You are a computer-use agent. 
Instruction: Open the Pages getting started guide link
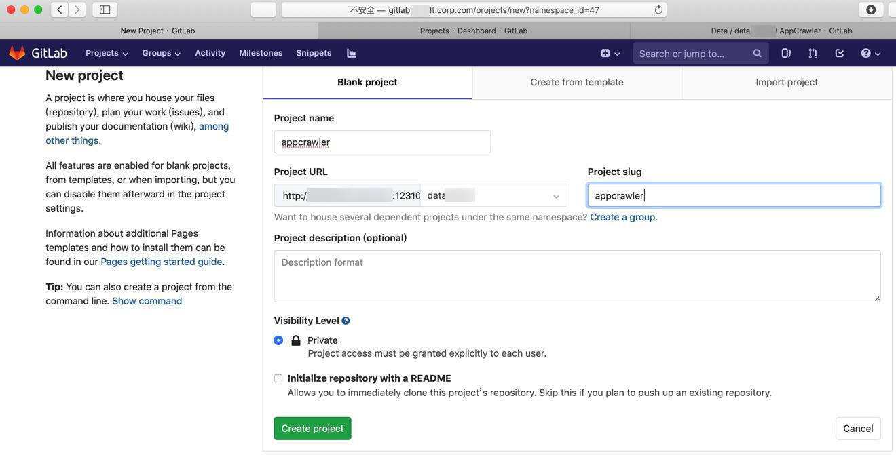(x=162, y=262)
